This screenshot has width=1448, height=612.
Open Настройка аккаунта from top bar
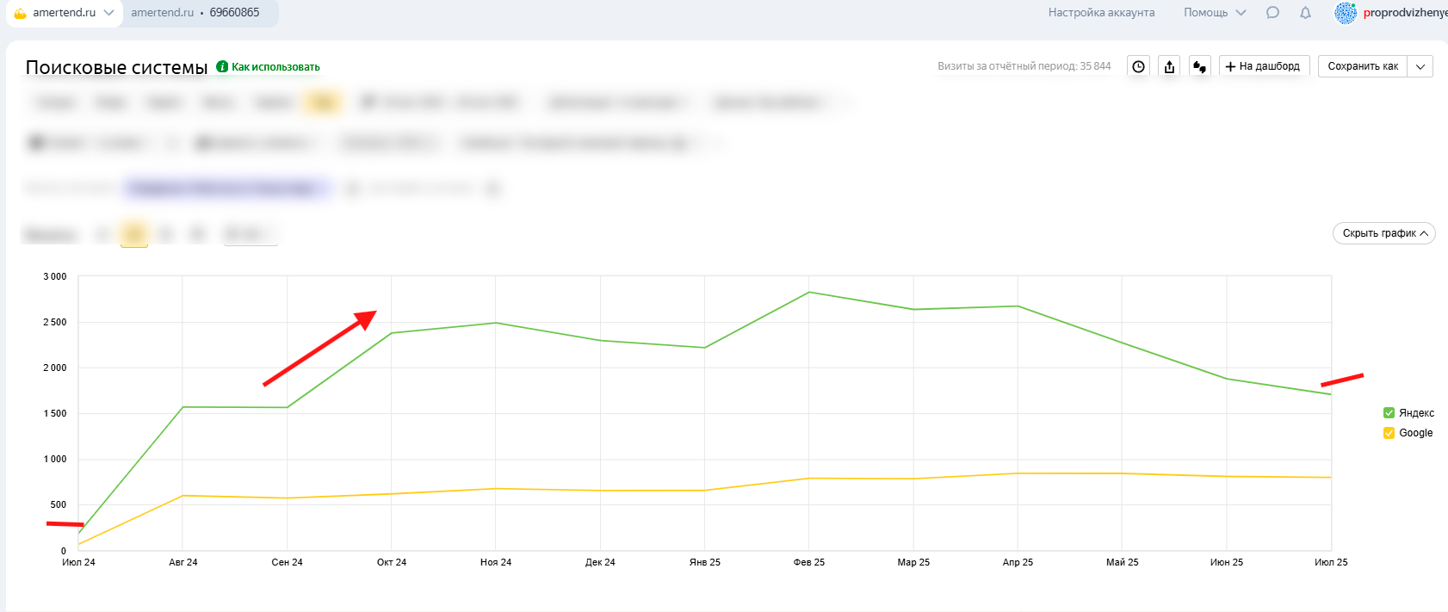click(x=1101, y=13)
